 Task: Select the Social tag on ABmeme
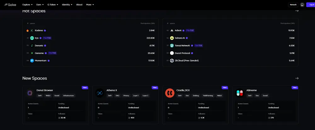pyautogui.click(x=265, y=96)
